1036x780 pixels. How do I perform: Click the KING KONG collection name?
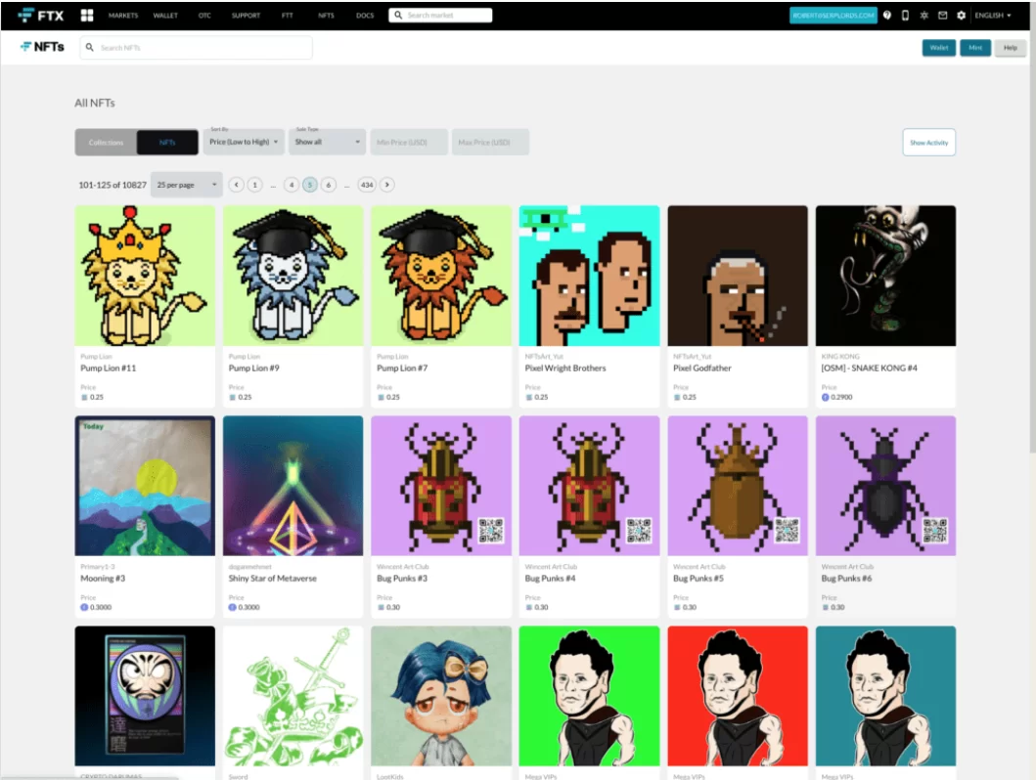point(840,357)
